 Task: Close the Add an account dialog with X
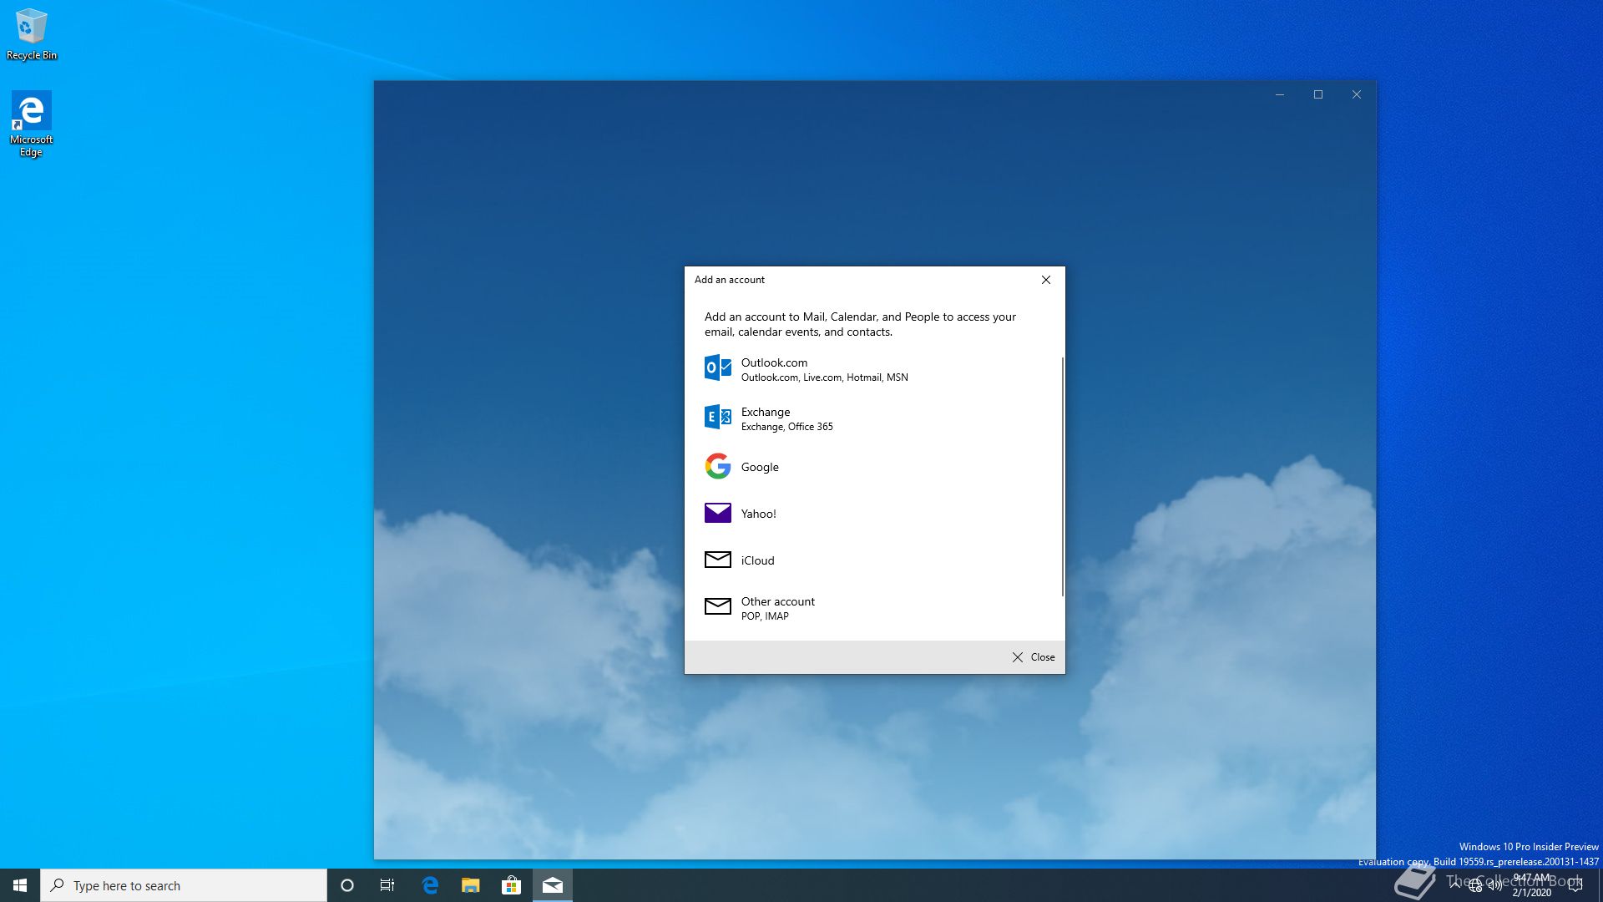click(1046, 280)
